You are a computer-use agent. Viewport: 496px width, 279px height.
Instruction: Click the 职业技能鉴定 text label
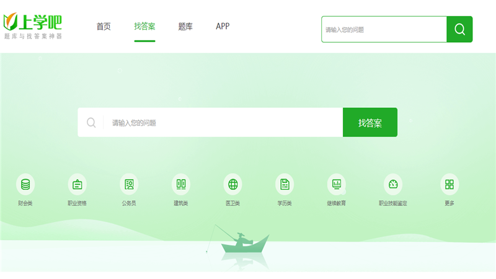click(393, 203)
